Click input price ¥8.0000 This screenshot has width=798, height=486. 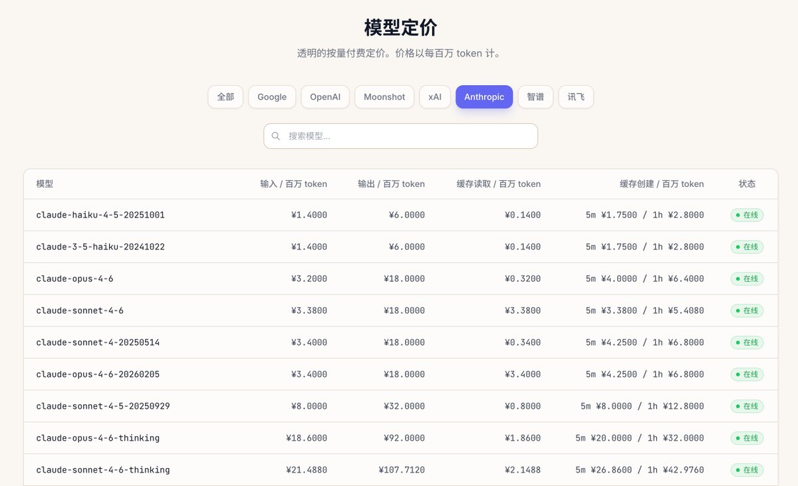(309, 406)
